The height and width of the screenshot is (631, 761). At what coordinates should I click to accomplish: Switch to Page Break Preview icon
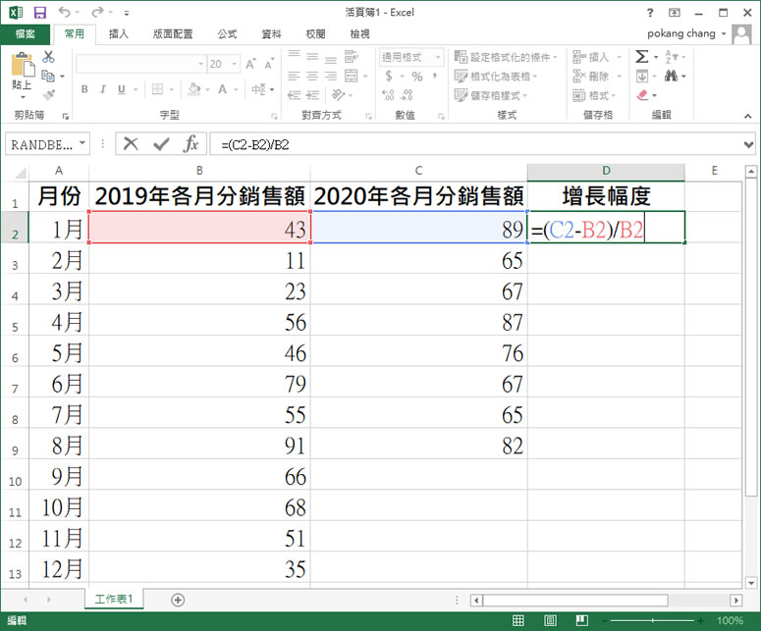pos(582,620)
